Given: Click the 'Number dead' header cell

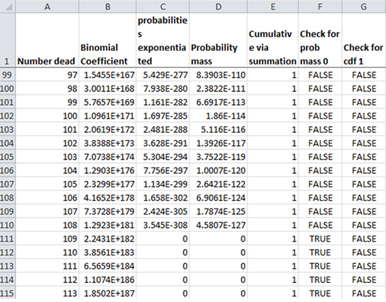Looking at the screenshot, I should [47, 40].
